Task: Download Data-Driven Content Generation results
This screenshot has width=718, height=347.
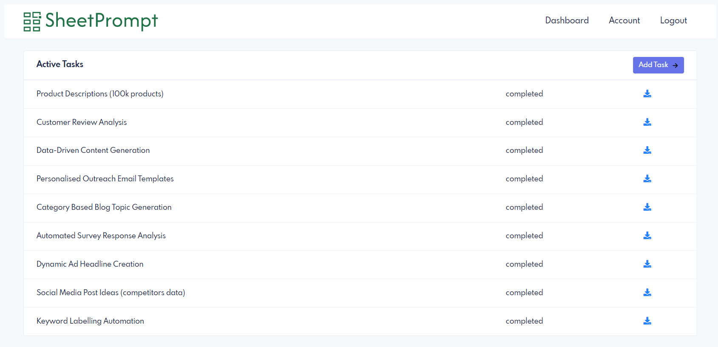Action: click(647, 150)
